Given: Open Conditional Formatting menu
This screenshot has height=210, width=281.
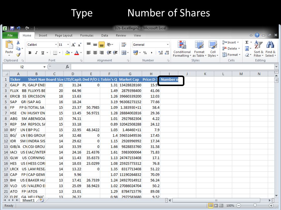Looking at the screenshot, I should pos(182,49).
